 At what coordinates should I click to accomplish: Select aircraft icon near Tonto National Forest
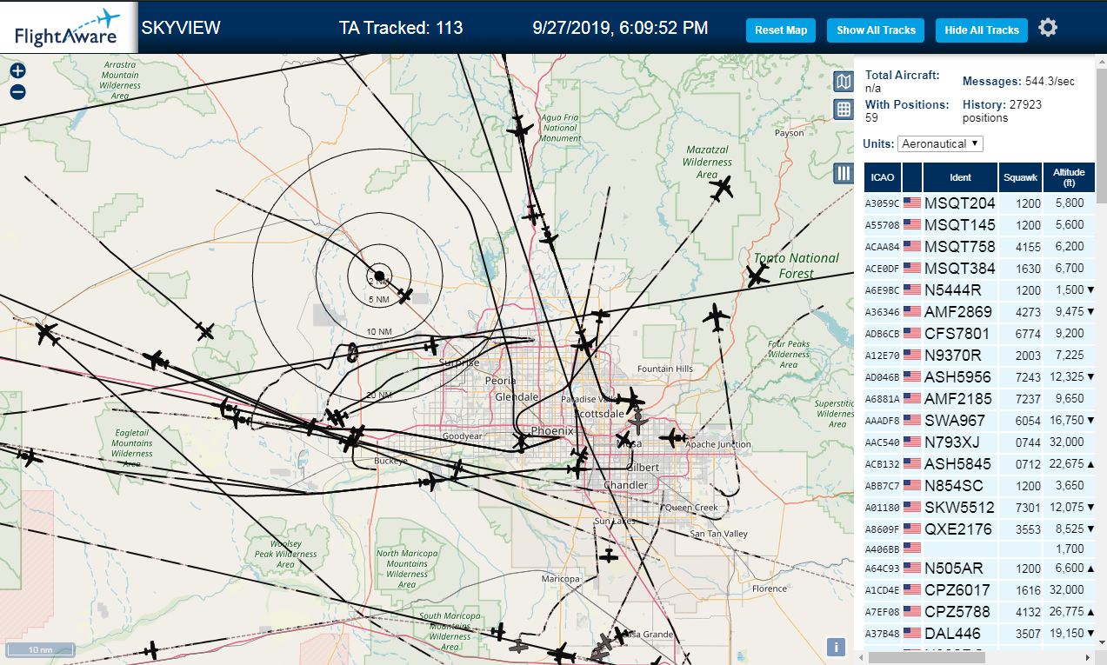pos(758,276)
